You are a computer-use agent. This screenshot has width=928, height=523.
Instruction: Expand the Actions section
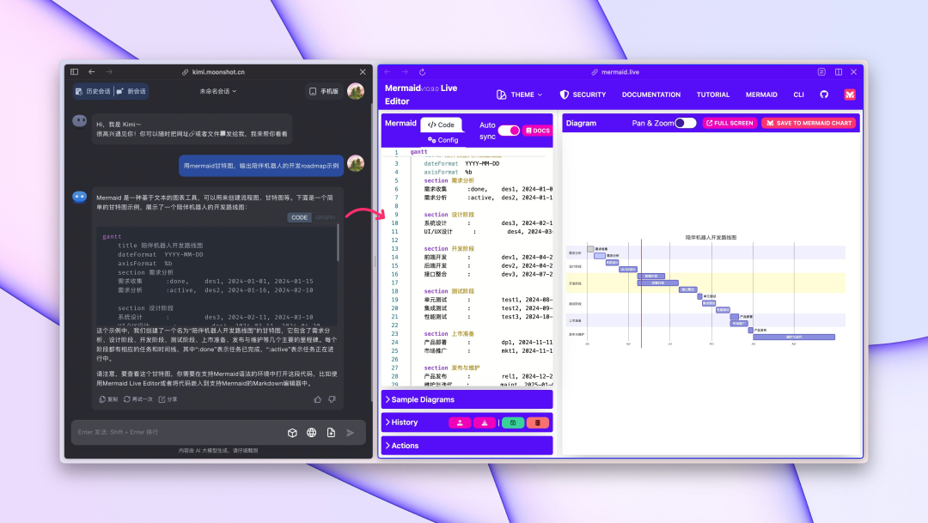coord(467,446)
